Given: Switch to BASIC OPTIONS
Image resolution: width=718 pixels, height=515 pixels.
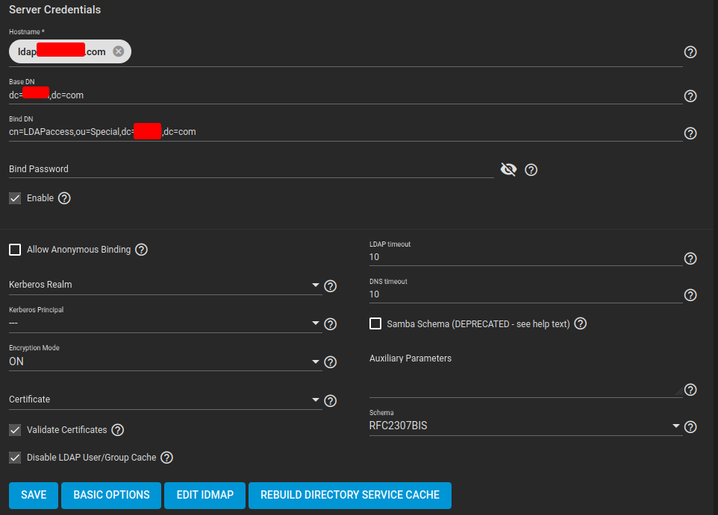Looking at the screenshot, I should tap(111, 495).
